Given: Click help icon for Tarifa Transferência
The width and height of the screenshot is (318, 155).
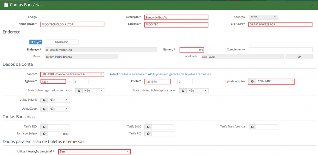Looking at the screenshot, I should pyautogui.click(x=252, y=127).
